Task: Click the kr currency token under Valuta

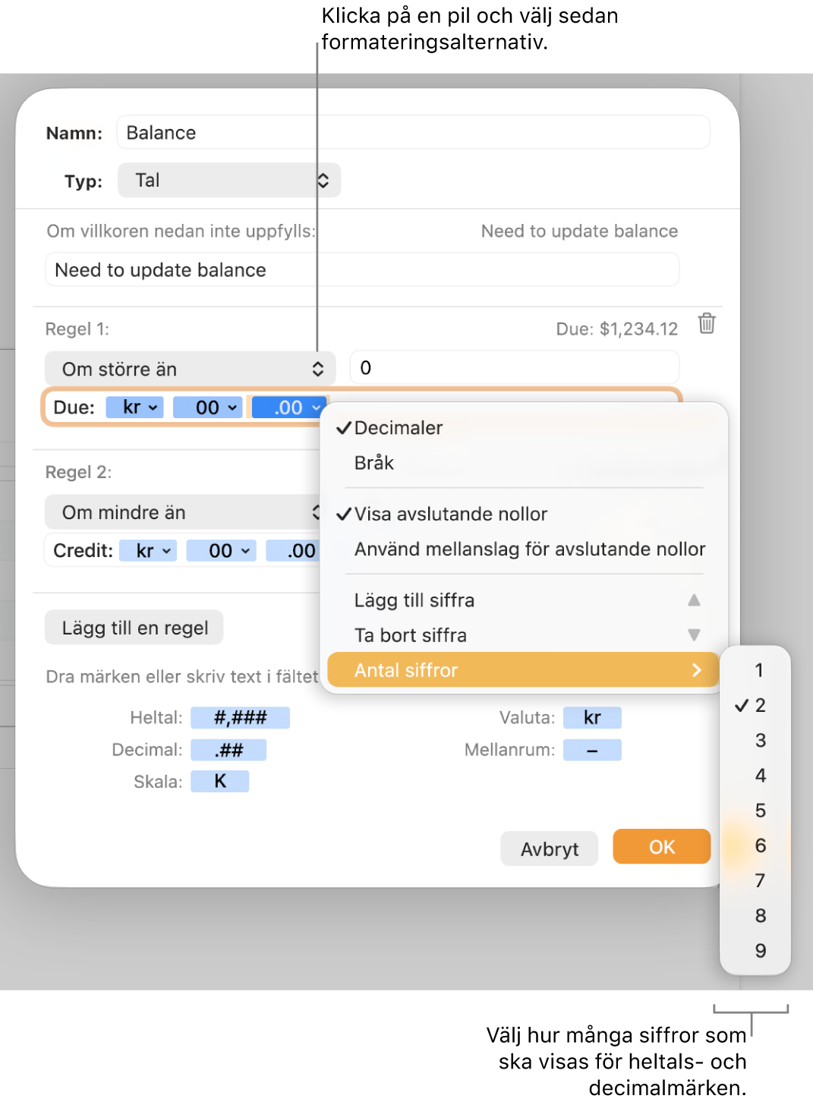Action: point(592,718)
